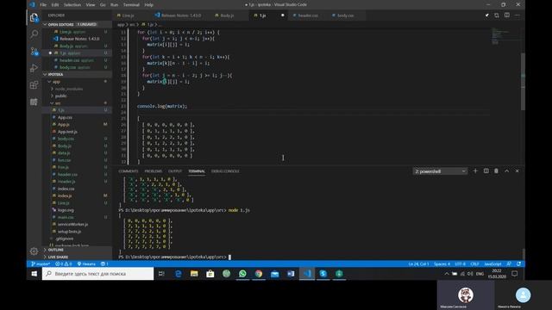Open Microsoft Edge from the taskbar

coord(179,274)
